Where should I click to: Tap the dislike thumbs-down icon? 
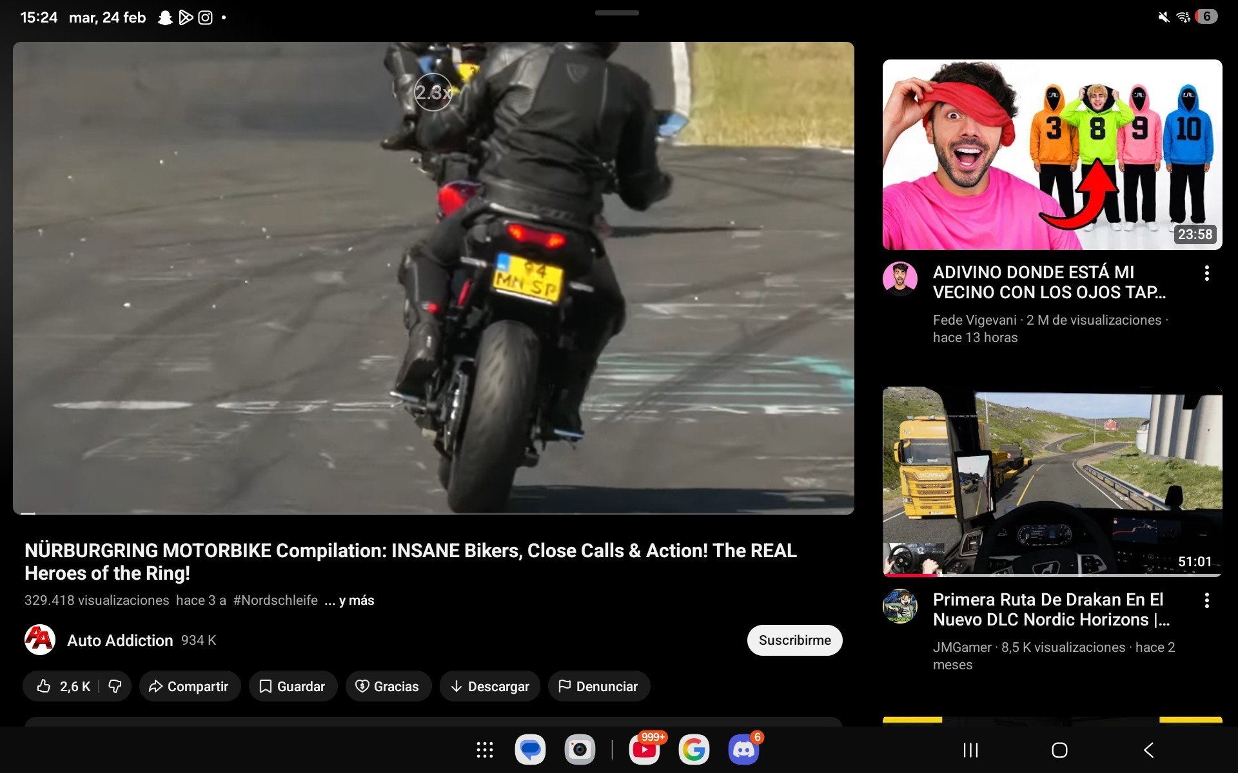(x=115, y=686)
